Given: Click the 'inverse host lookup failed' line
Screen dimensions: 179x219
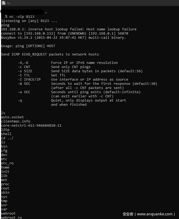Looking at the screenshot, I should tap(69, 29).
